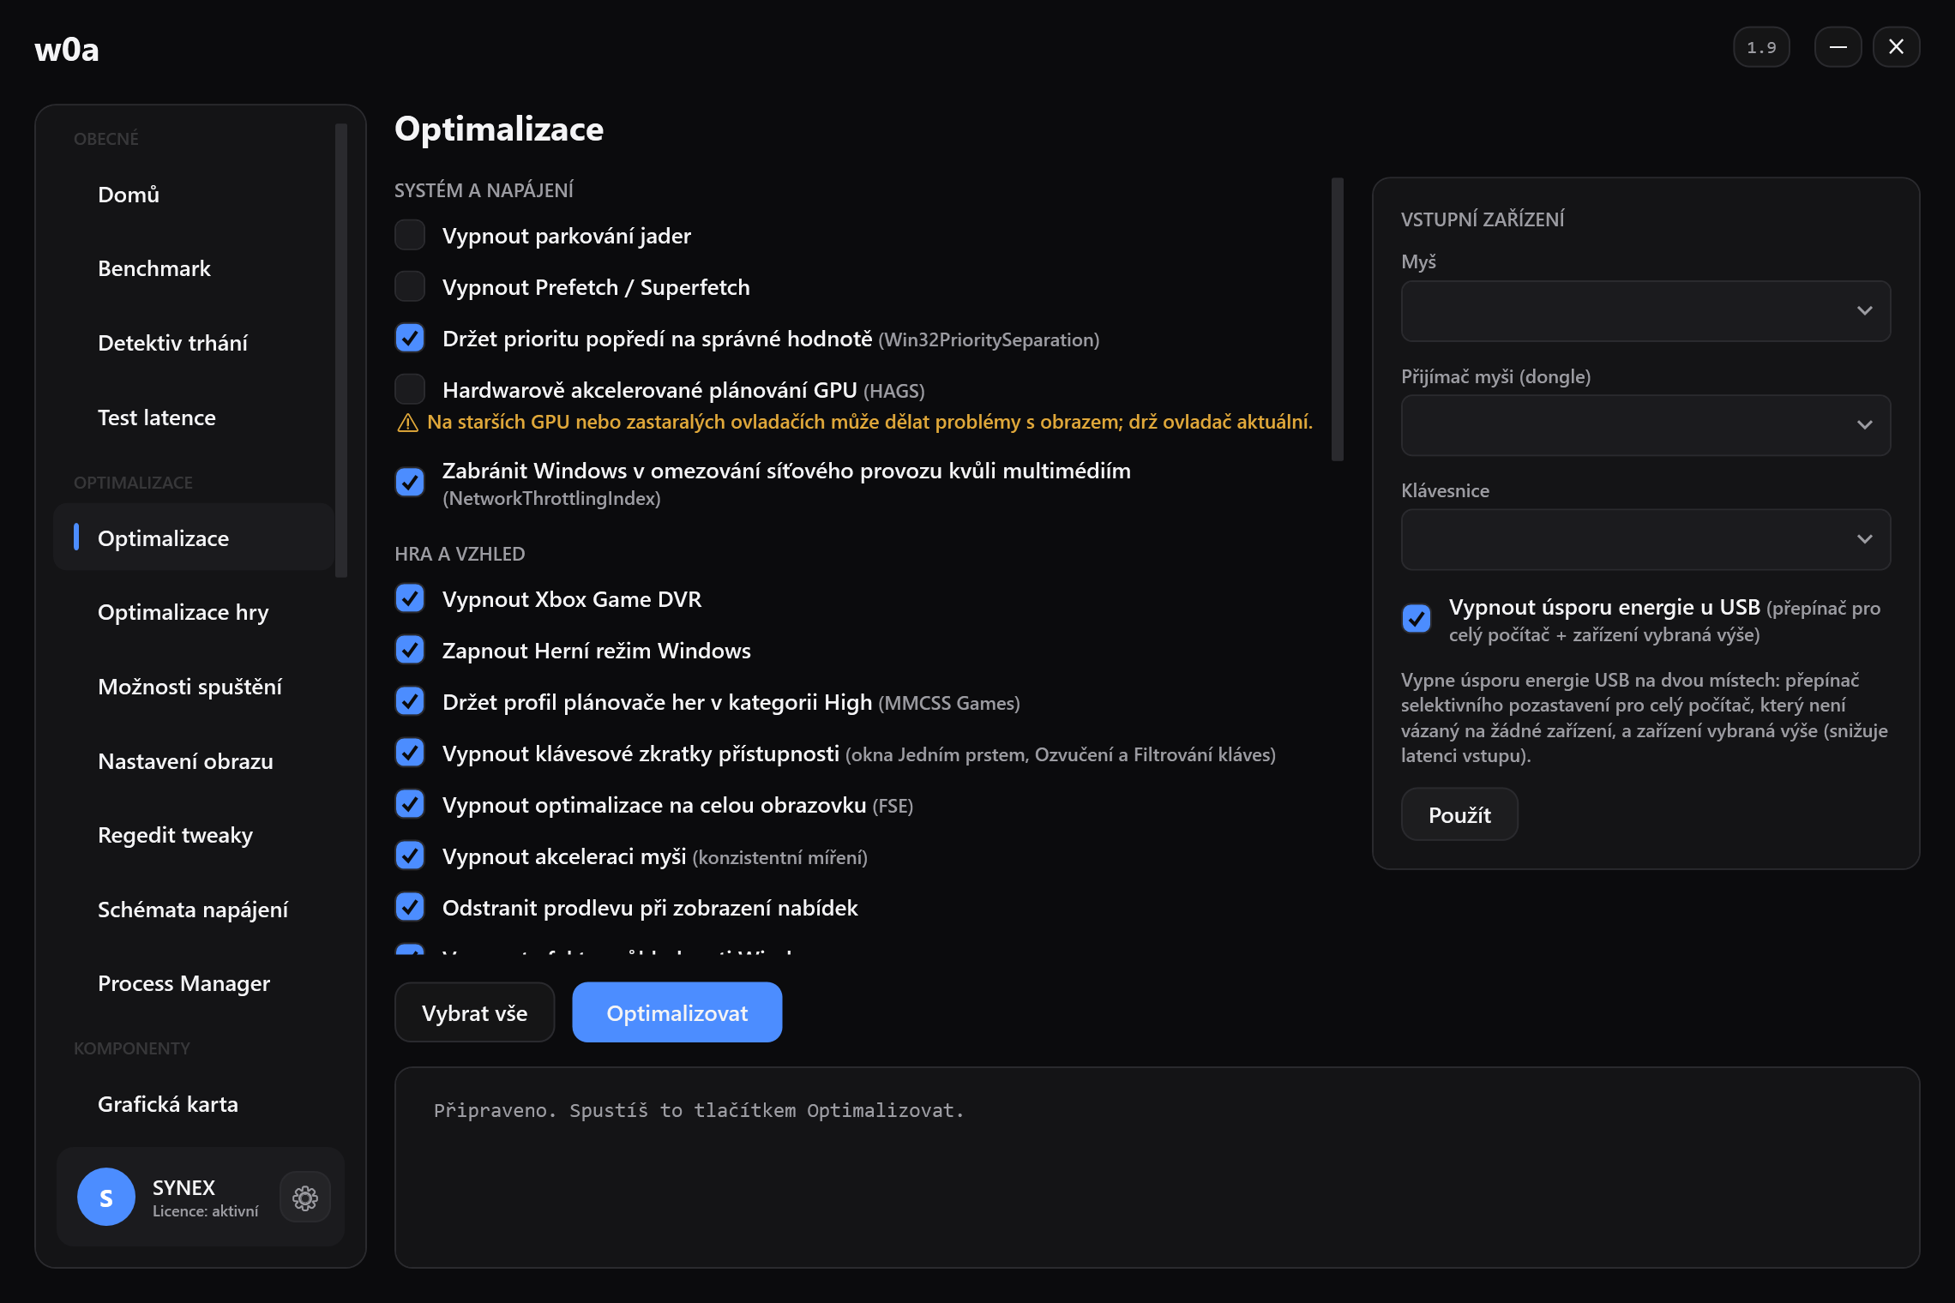Uncheck Držet profil plánovače her High

pyautogui.click(x=410, y=701)
